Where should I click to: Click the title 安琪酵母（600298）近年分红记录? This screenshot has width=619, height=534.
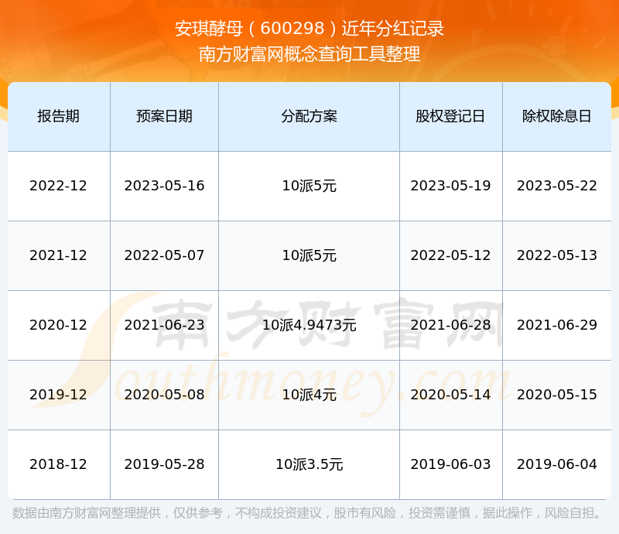(x=309, y=29)
